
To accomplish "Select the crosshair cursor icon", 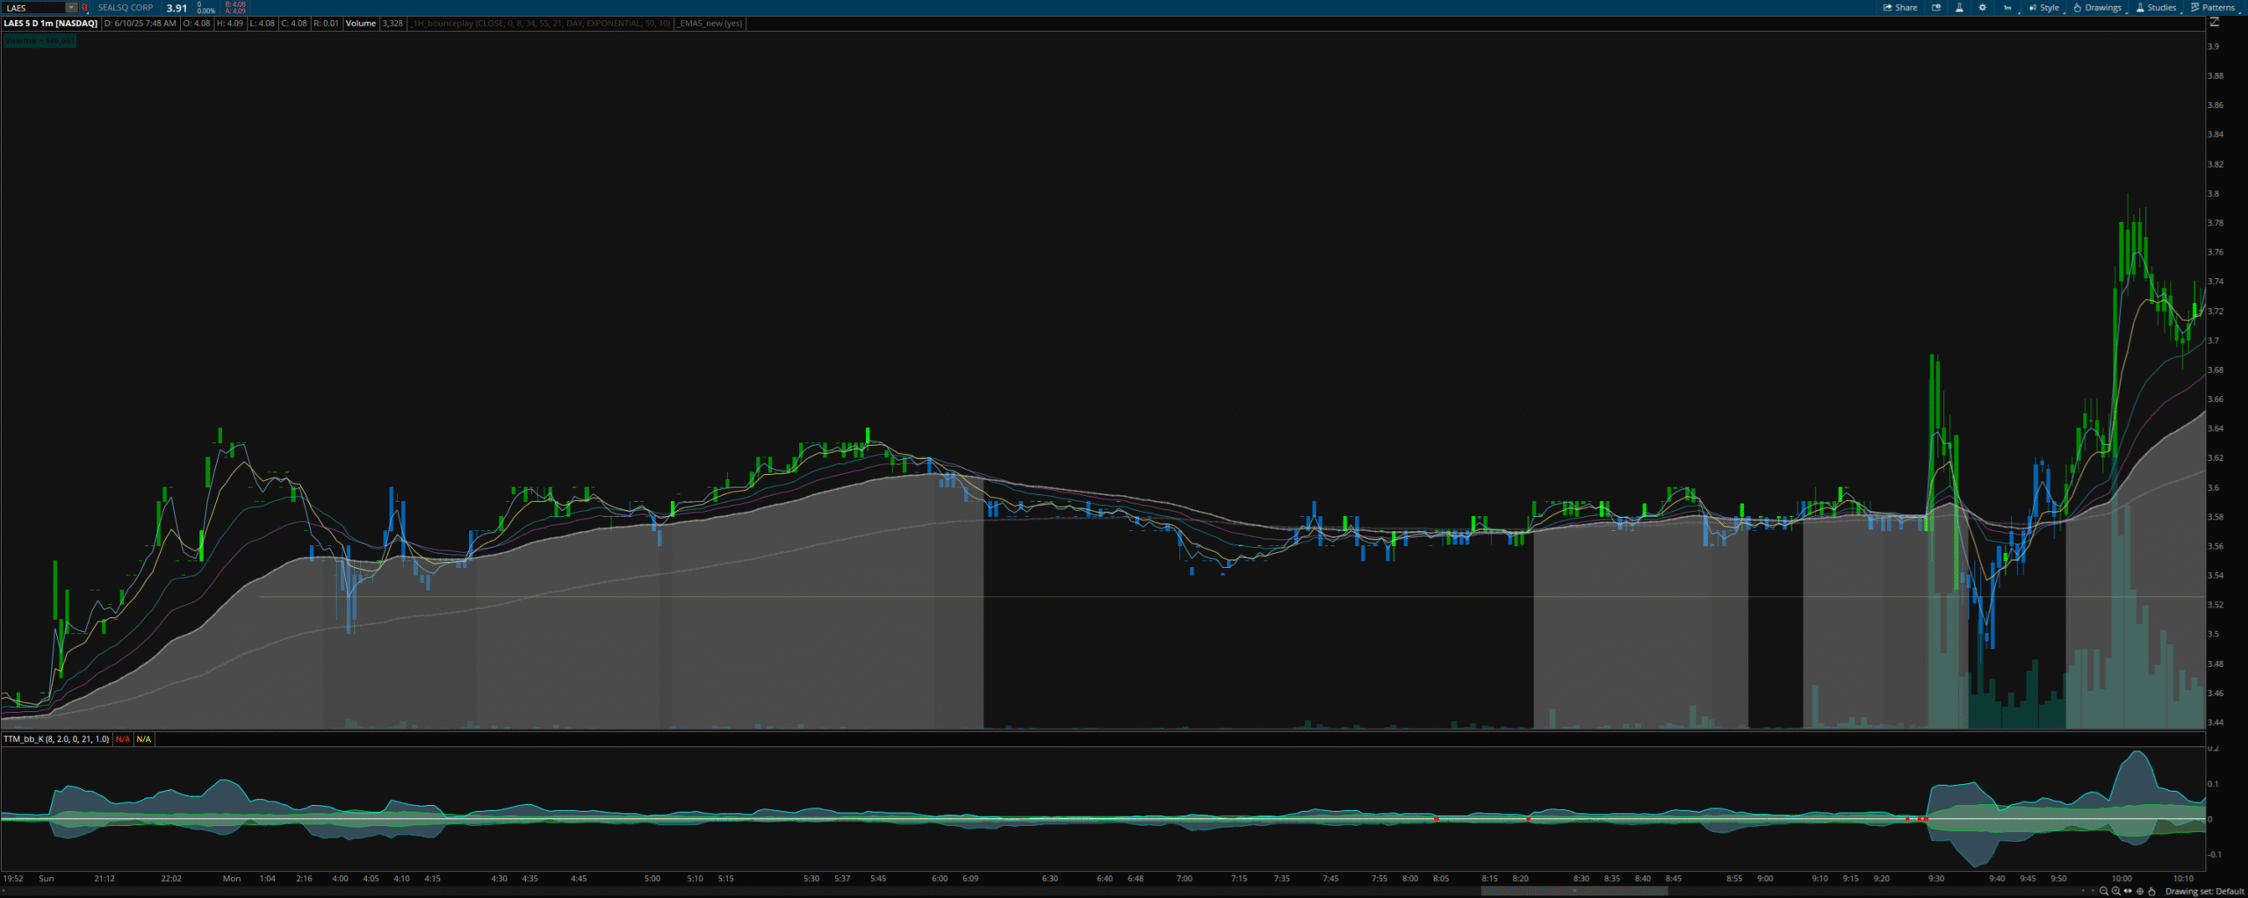I will click(x=2140, y=891).
